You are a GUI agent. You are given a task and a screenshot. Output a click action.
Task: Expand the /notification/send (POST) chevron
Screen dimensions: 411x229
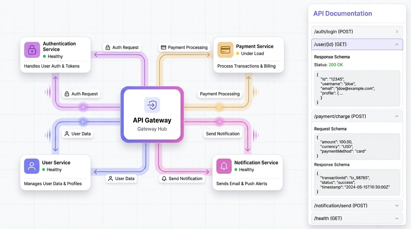[397, 205]
